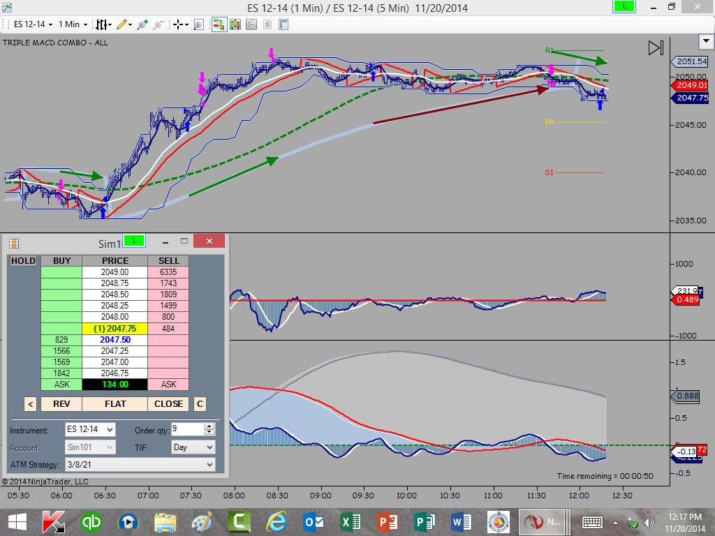Click the SELL column header
715x536 pixels.
click(168, 261)
